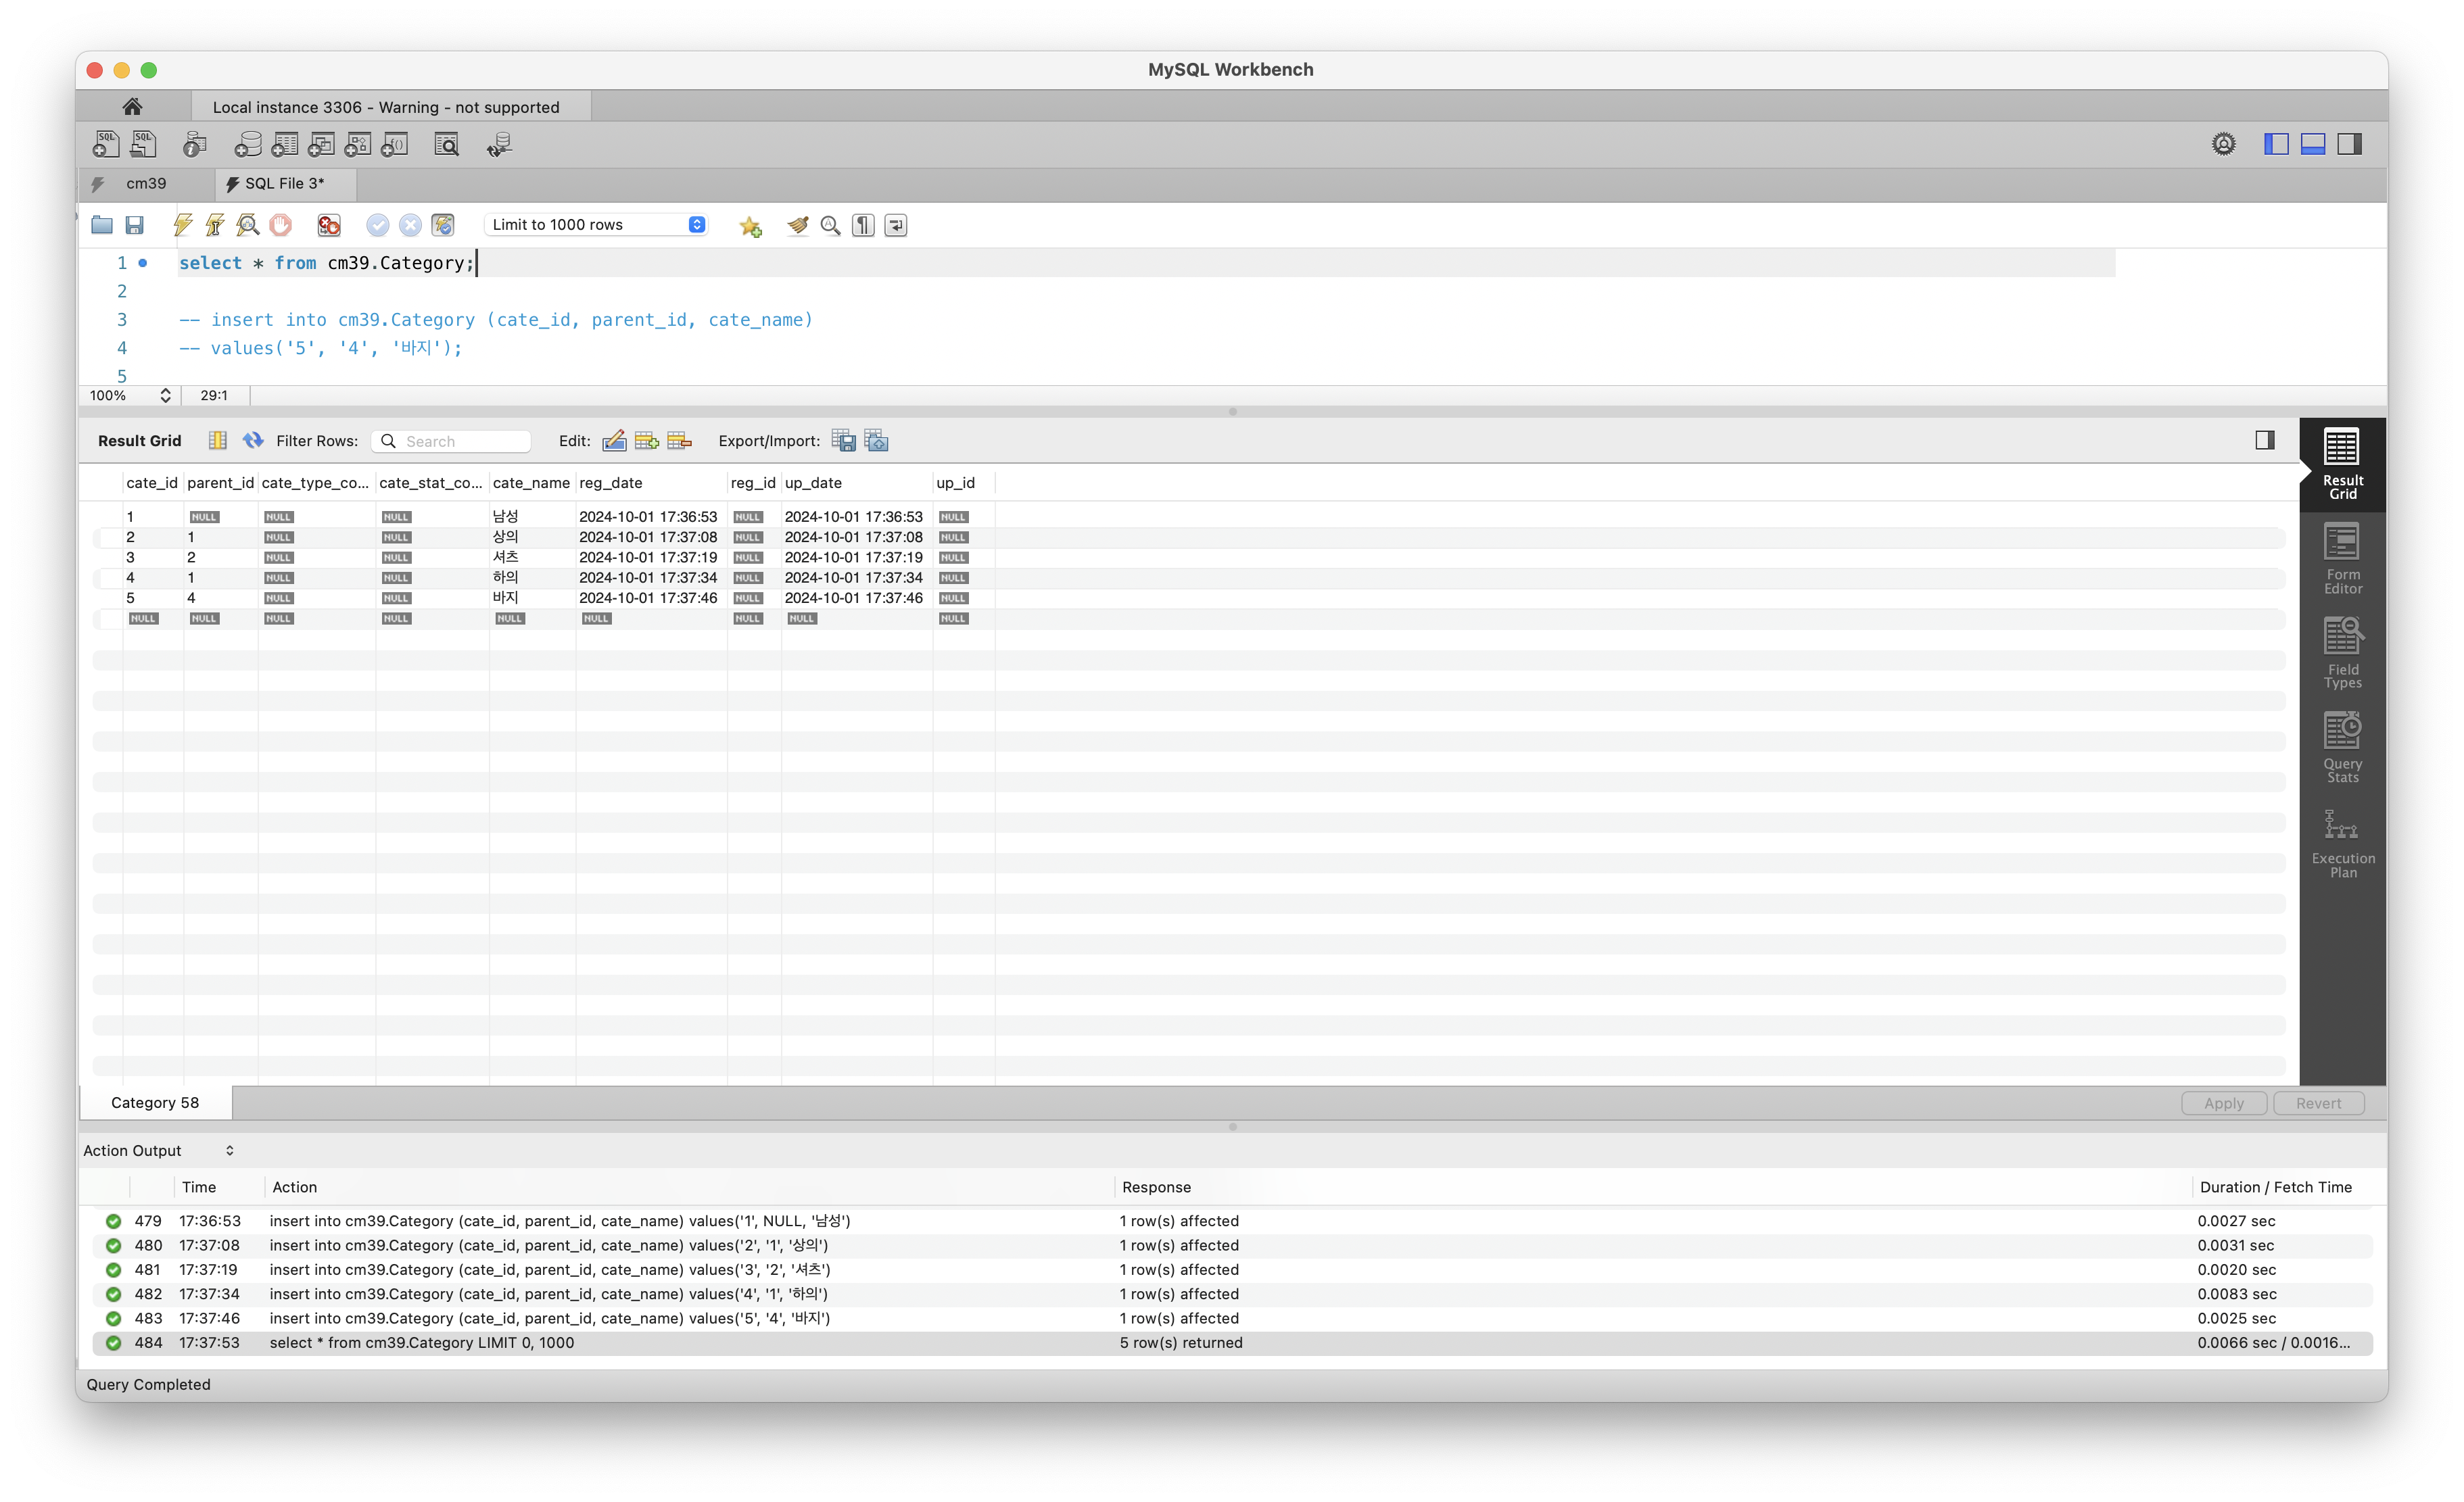Delete selected rows from result grid
This screenshot has width=2464, height=1502.
coord(680,441)
